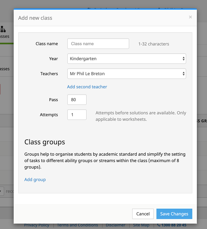207x229 pixels.
Task: Click the phone icon in footer
Action: tap(159, 225)
